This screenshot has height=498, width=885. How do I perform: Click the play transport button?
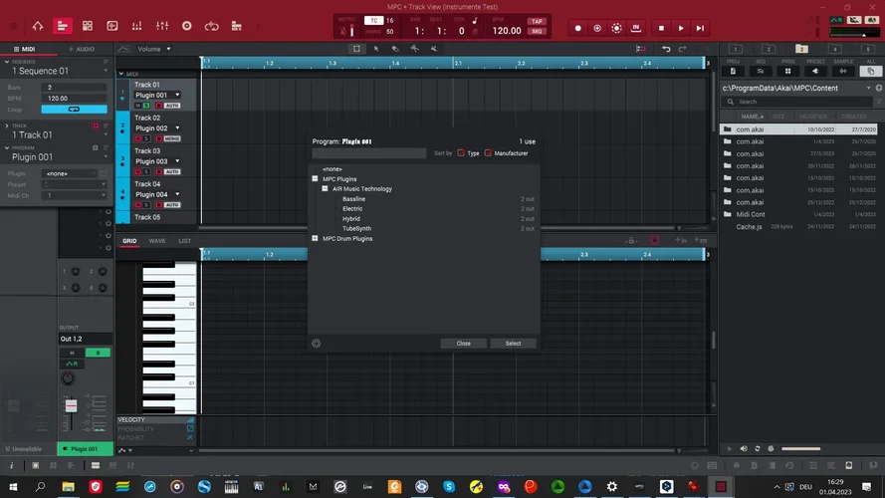pyautogui.click(x=681, y=28)
